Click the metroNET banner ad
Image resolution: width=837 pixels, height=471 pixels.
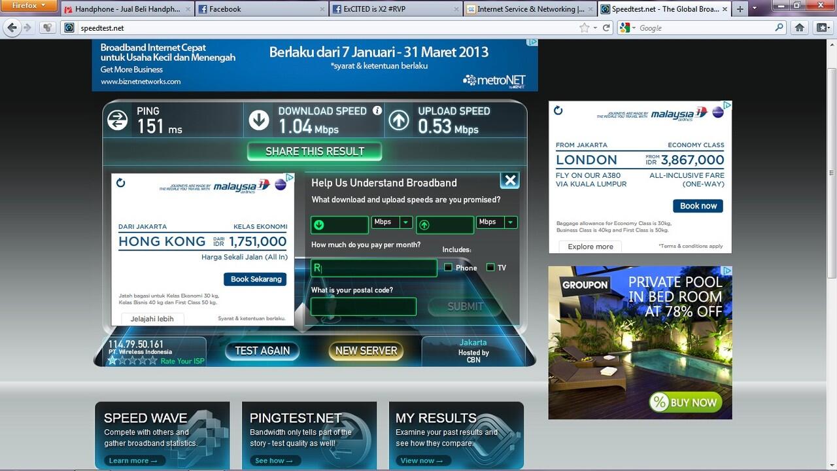point(315,65)
